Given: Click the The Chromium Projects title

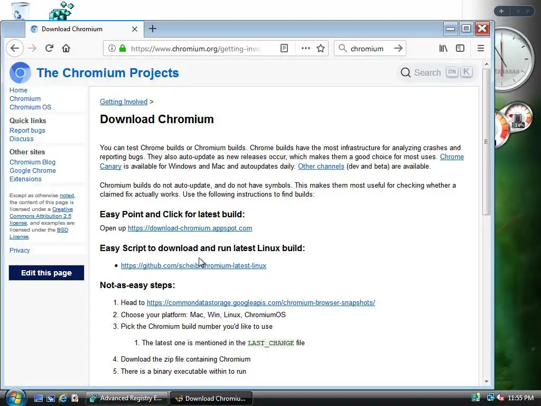Looking at the screenshot, I should 108,73.
